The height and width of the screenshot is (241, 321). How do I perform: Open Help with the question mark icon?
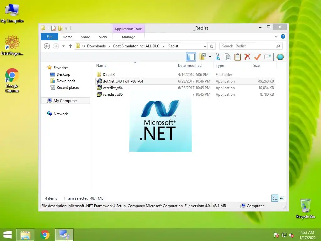pos(283,36)
